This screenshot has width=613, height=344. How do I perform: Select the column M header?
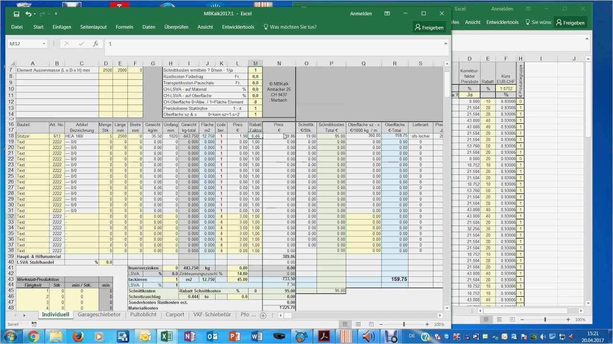(255, 64)
